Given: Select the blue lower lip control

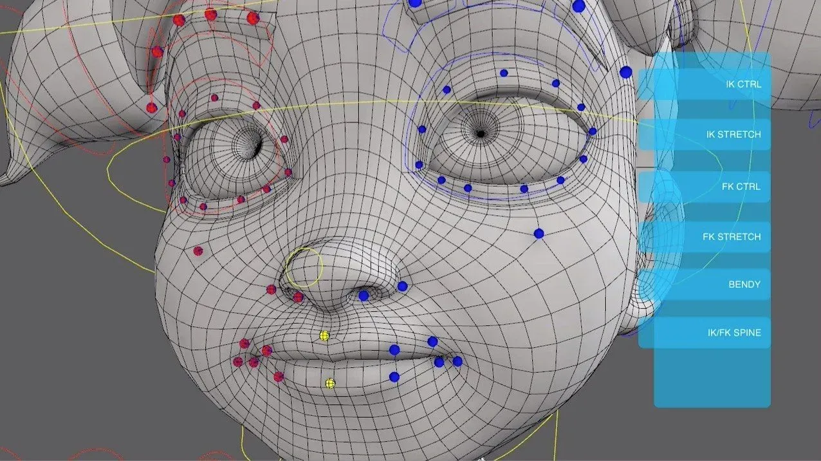Looking at the screenshot, I should (x=394, y=377).
